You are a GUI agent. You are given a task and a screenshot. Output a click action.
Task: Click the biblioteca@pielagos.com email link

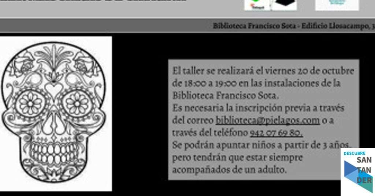tap(268, 121)
